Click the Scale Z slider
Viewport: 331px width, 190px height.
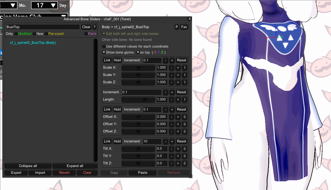pos(138,82)
